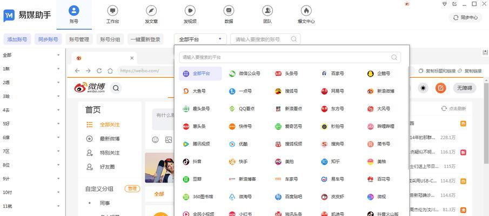Image resolution: width=489 pixels, height=216 pixels.
Task: Click the orange Weibo compose icon
Action: (440, 88)
